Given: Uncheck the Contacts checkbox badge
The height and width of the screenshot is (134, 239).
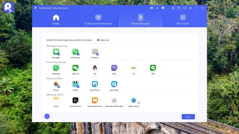Looking at the screenshot, I should click(97, 54).
